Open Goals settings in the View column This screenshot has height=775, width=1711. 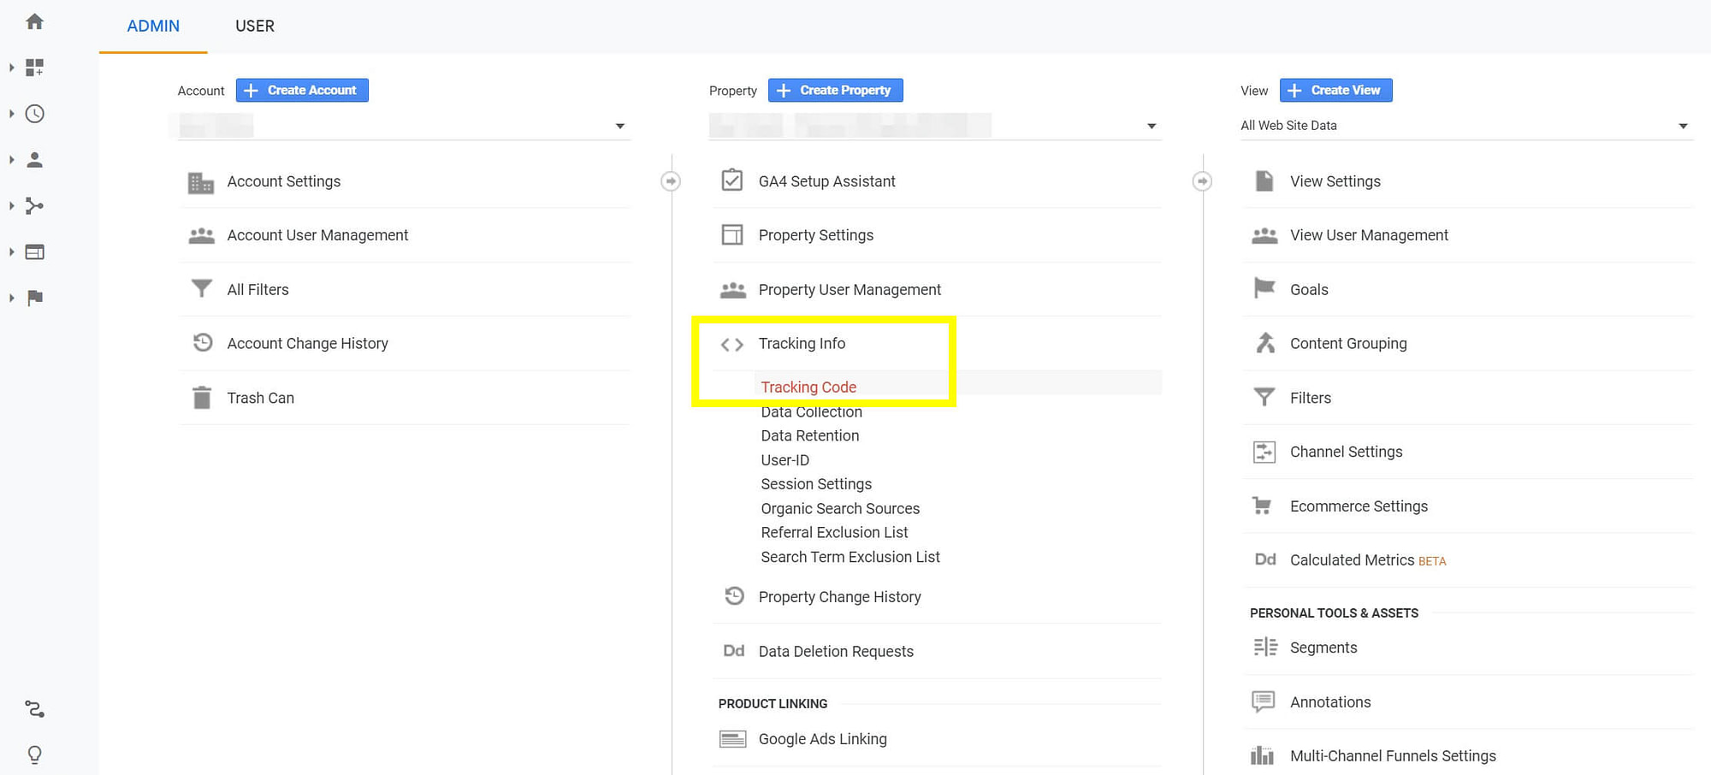[x=1308, y=289]
